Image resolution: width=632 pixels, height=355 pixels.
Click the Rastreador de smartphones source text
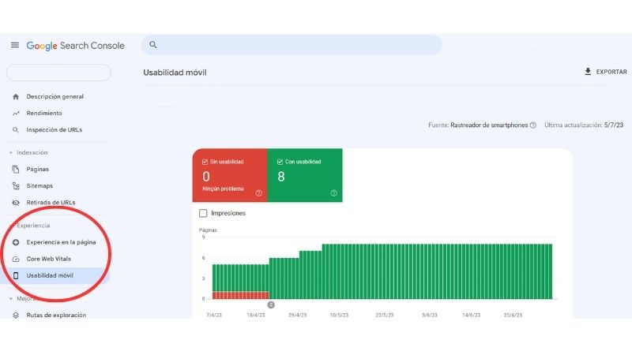pyautogui.click(x=489, y=125)
